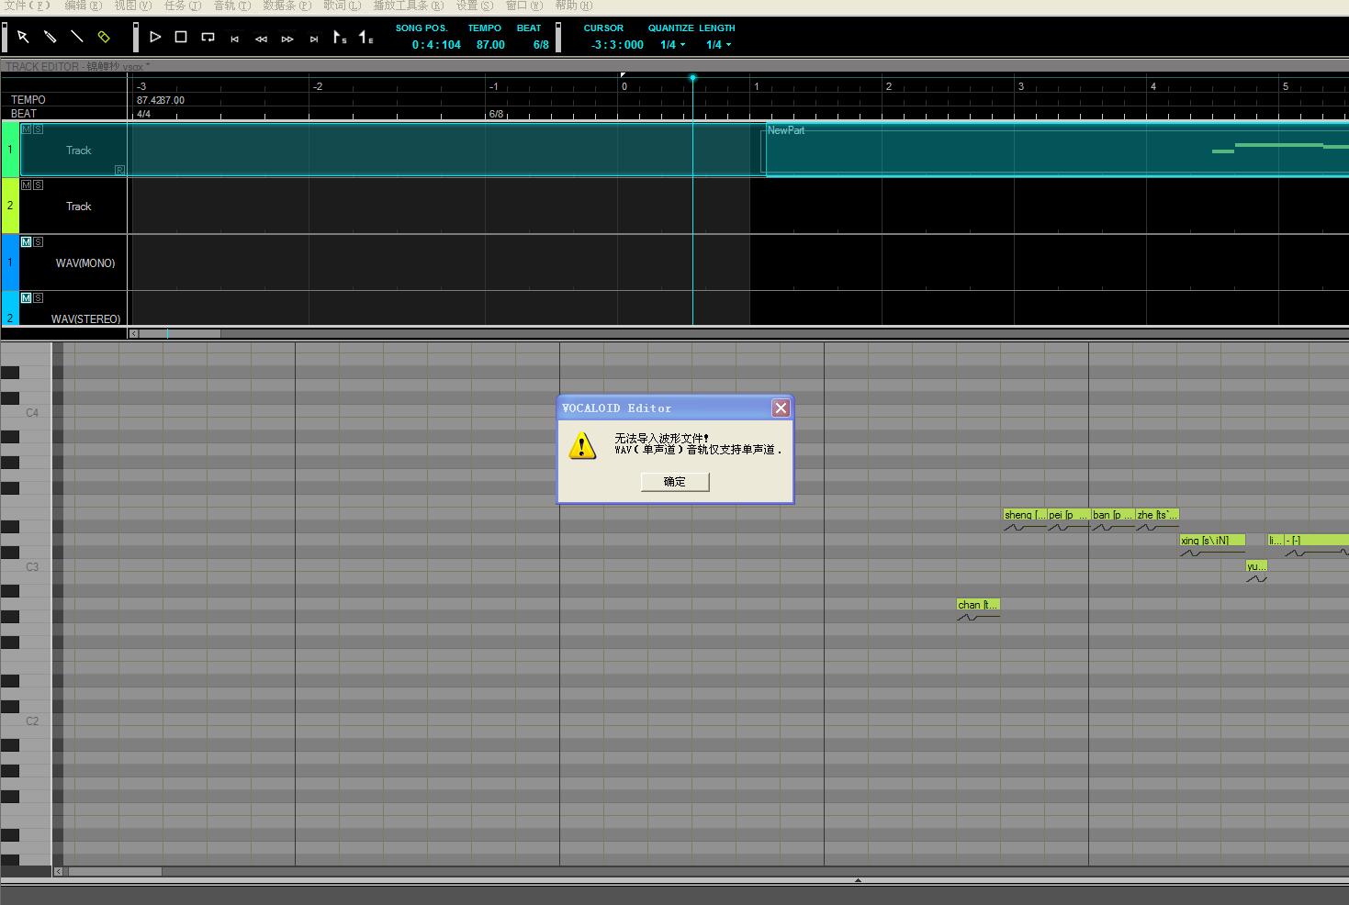Select the 'chan' note block
The width and height of the screenshot is (1349, 905).
(978, 605)
